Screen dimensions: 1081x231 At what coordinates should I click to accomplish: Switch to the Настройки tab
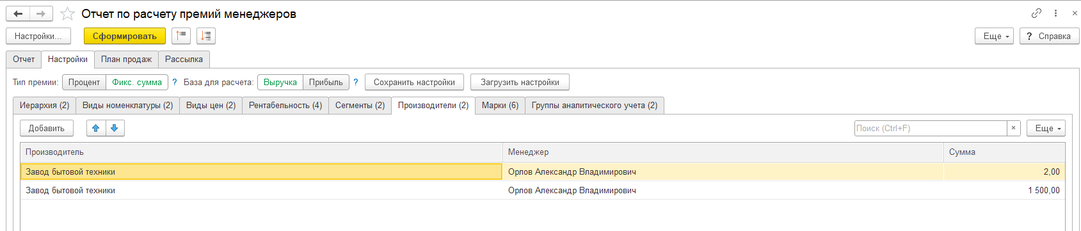coord(68,59)
